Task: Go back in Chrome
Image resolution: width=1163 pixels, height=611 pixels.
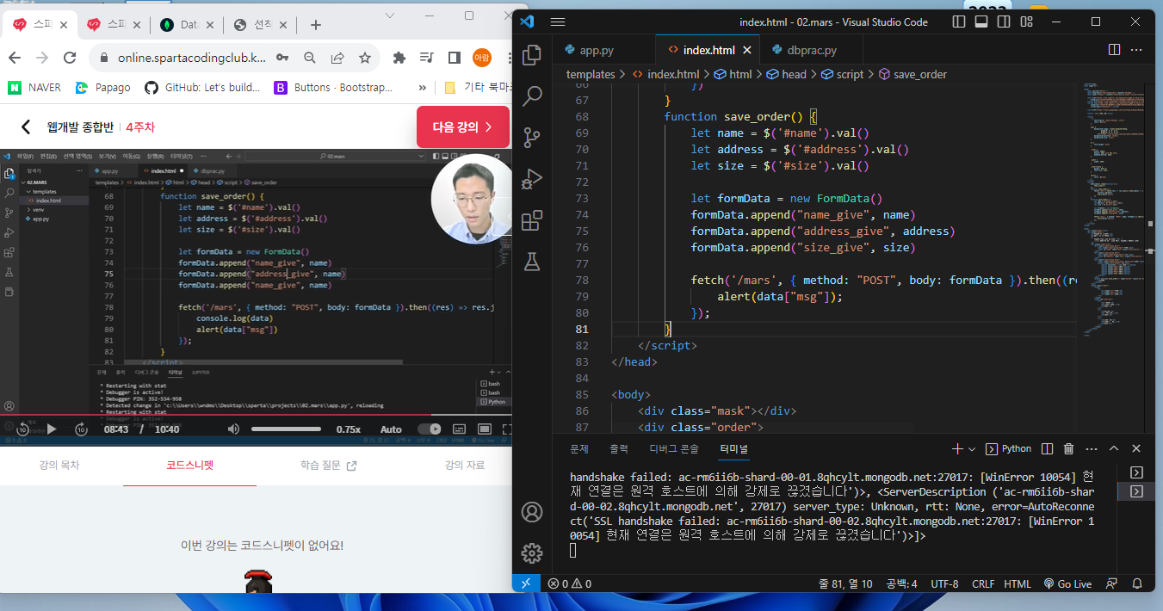Action: pos(15,58)
